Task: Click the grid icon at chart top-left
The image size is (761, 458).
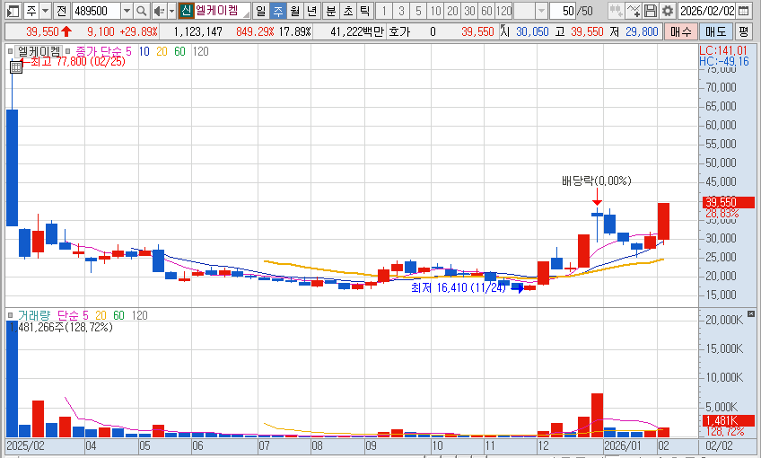Action: tap(16, 67)
